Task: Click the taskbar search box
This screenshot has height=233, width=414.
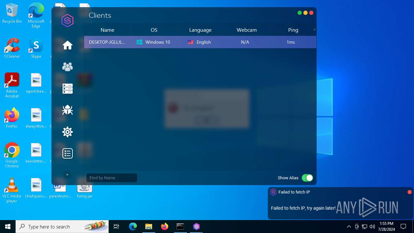Action: click(62, 227)
